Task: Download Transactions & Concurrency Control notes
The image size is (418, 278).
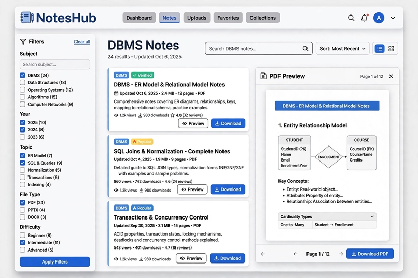Action: pos(227,258)
